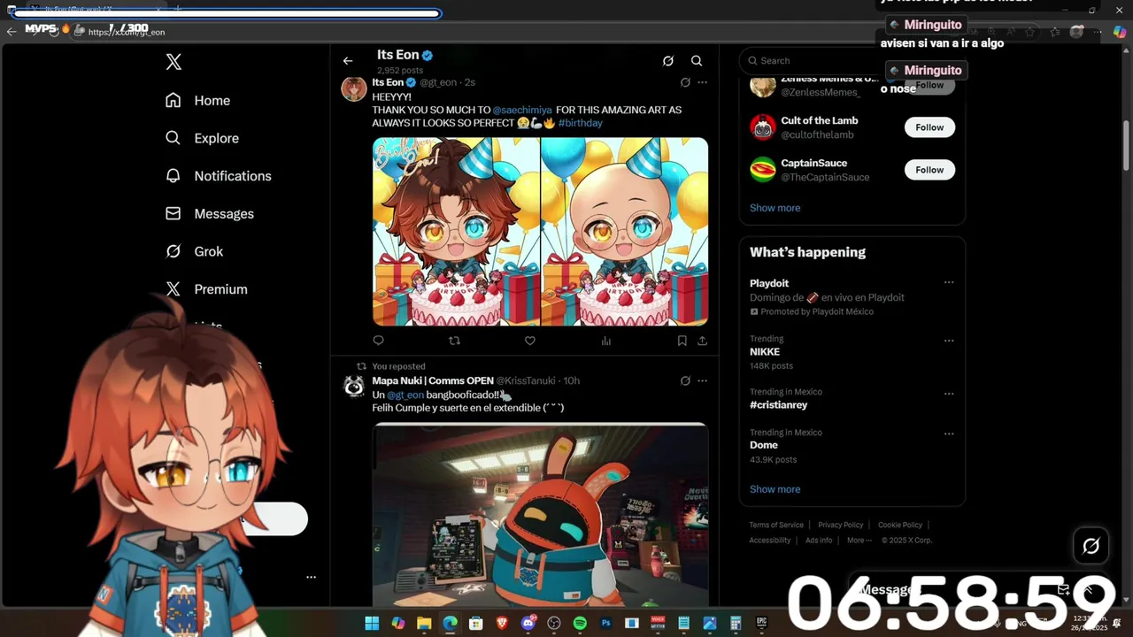The width and height of the screenshot is (1133, 637).
Task: Share Its Eon birthday post
Action: (x=702, y=341)
